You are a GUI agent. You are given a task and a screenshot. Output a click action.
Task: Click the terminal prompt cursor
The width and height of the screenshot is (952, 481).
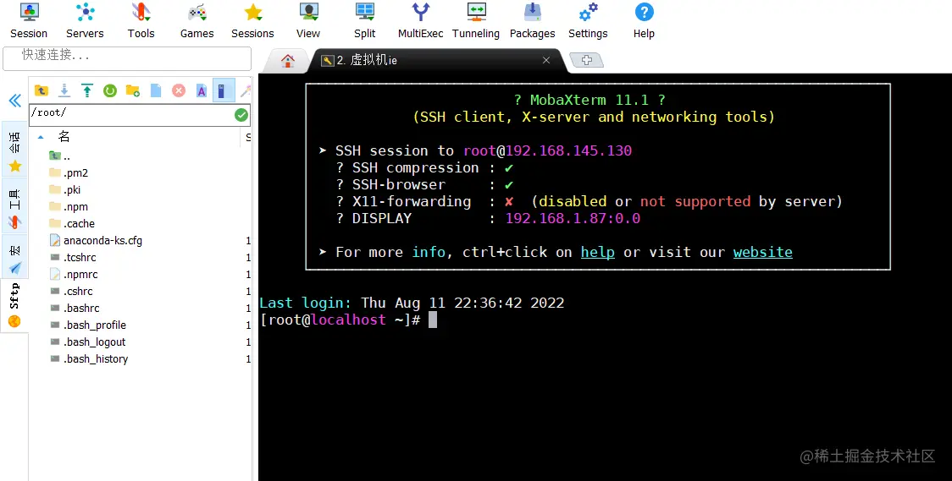point(433,320)
